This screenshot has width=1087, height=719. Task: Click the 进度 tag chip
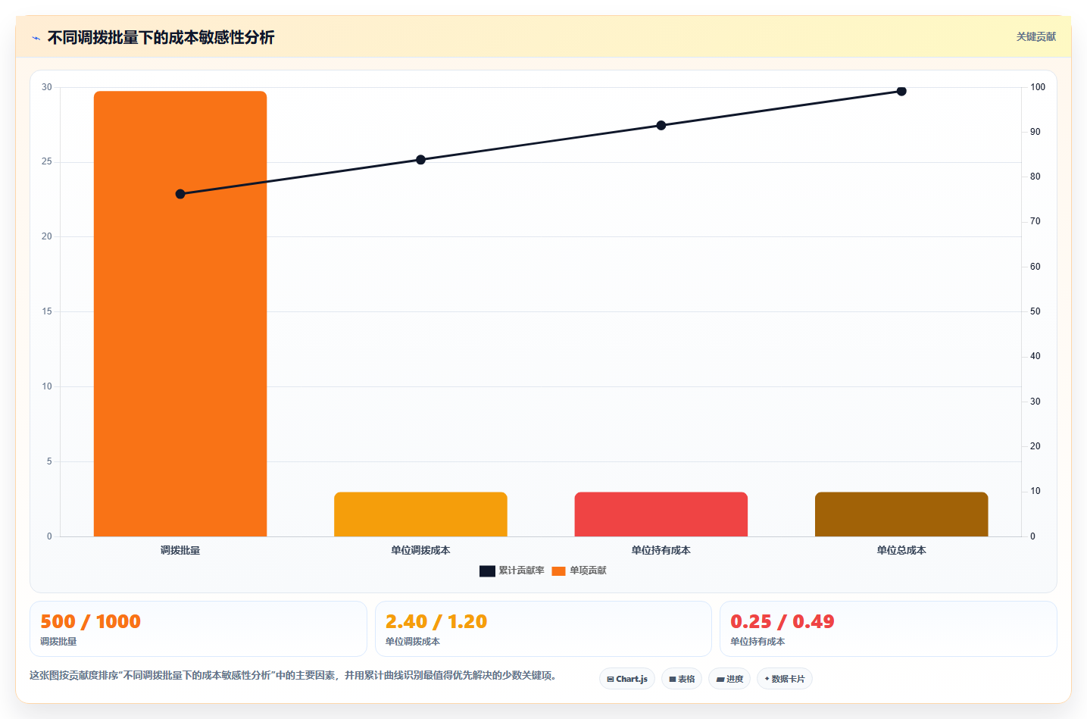pyautogui.click(x=729, y=679)
